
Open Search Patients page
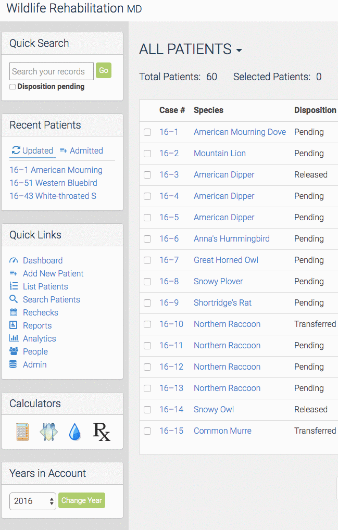pyautogui.click(x=52, y=299)
